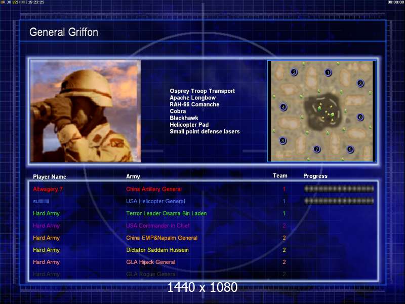The image size is (405, 304).
Task: Click Hard Army name beside Dictator Saddam
Action: (46, 250)
